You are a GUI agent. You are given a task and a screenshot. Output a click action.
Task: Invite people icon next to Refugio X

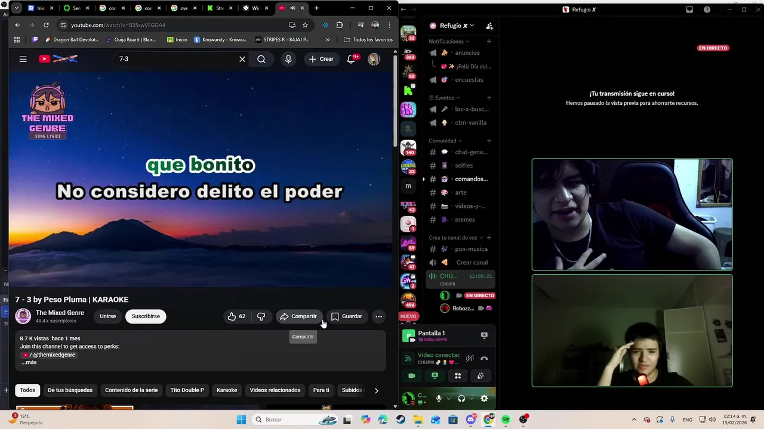click(489, 26)
